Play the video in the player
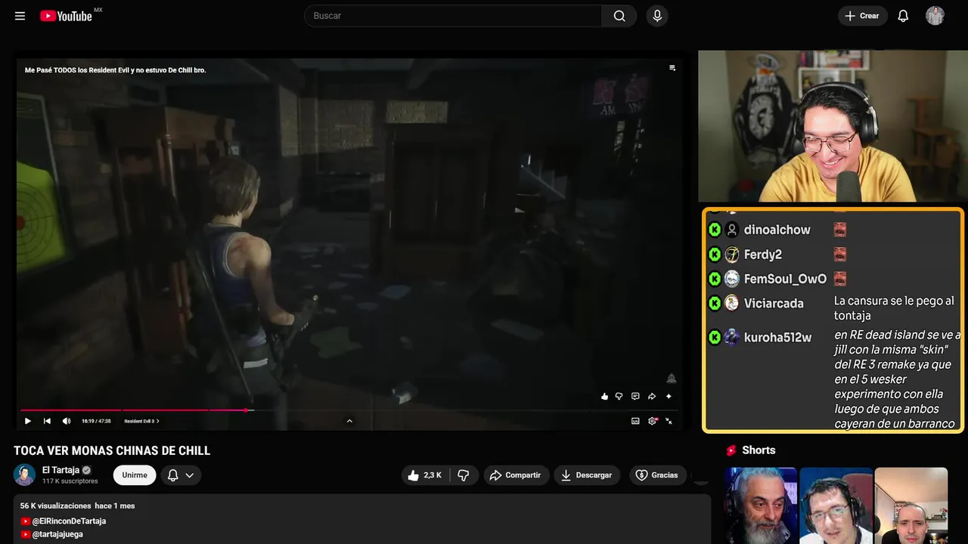 28,421
